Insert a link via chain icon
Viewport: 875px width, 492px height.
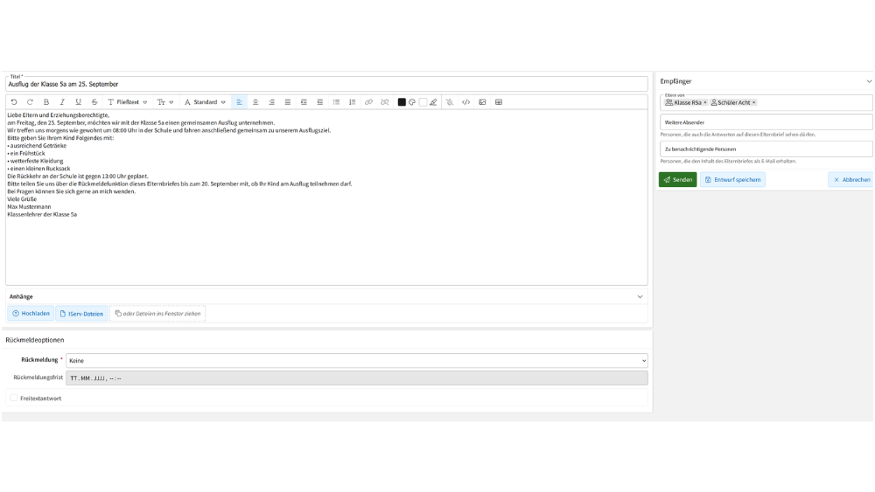click(368, 102)
